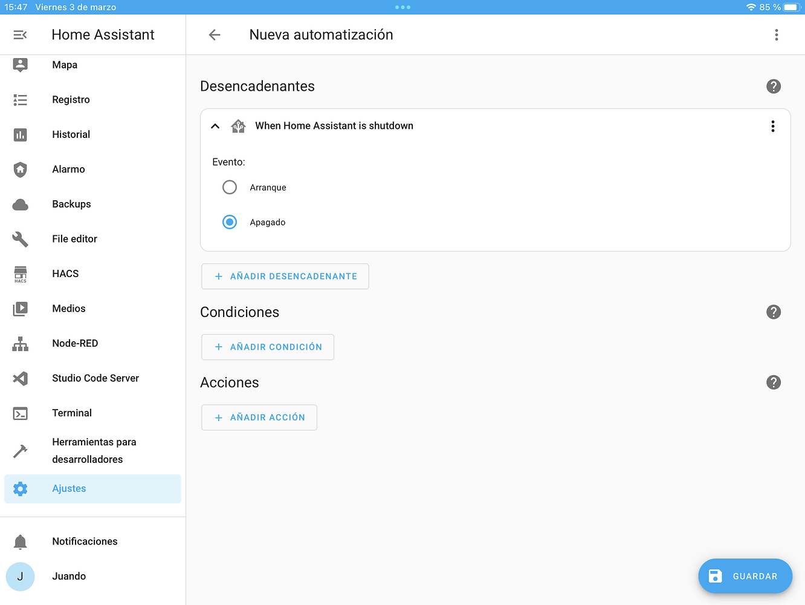Viewport: 805px width, 605px height.
Task: Open the Mapa section icon
Action: [x=20, y=65]
